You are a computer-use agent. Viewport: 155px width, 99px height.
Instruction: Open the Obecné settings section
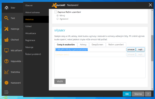coord(29,5)
